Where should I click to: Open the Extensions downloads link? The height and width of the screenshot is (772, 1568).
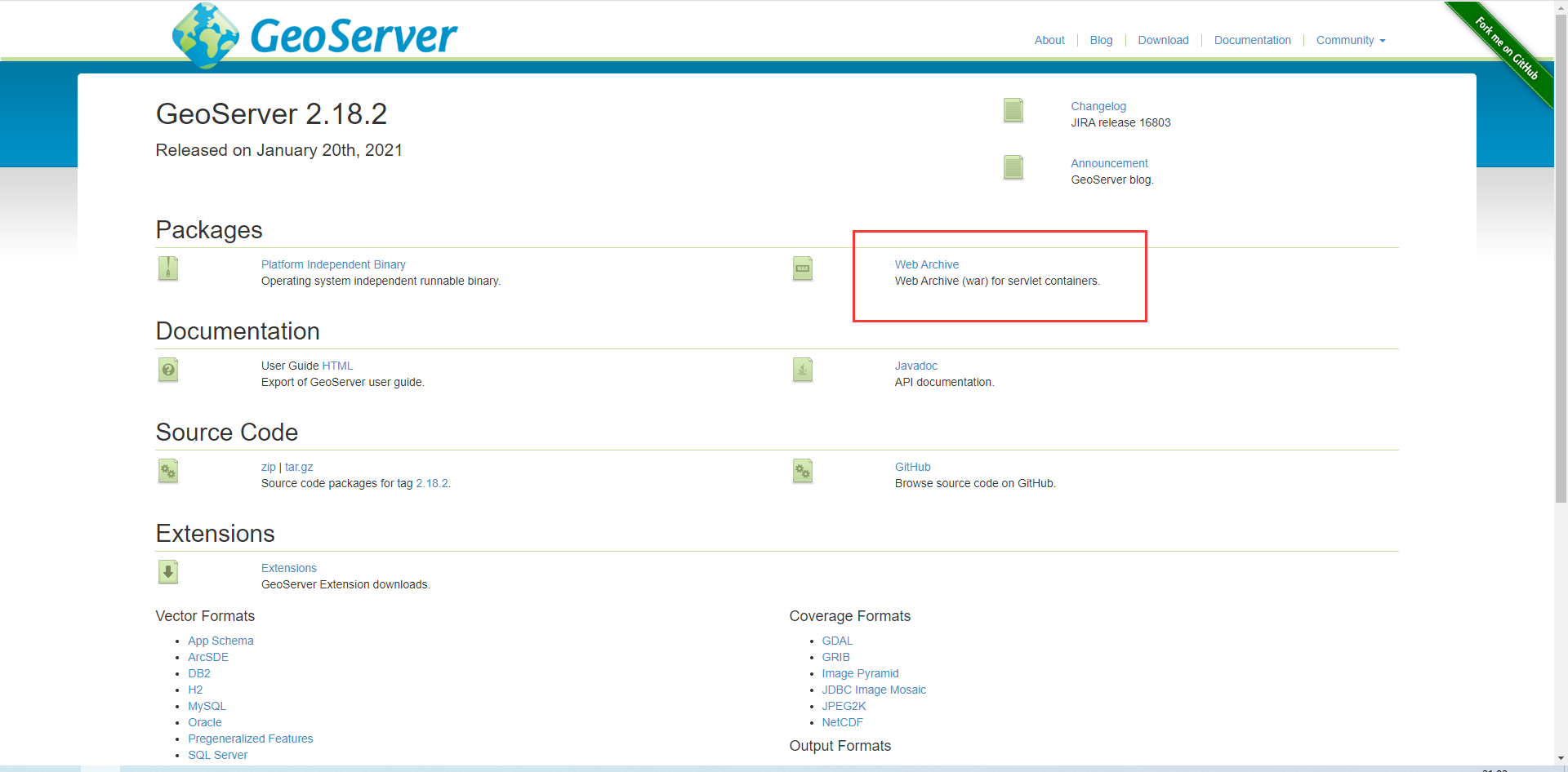(x=289, y=568)
